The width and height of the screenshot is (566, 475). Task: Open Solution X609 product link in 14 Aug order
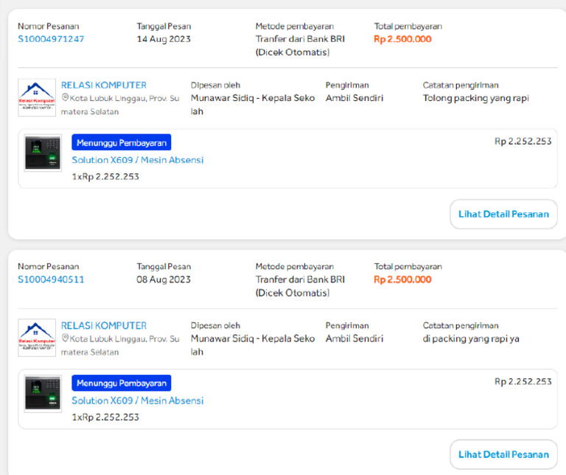pos(137,160)
